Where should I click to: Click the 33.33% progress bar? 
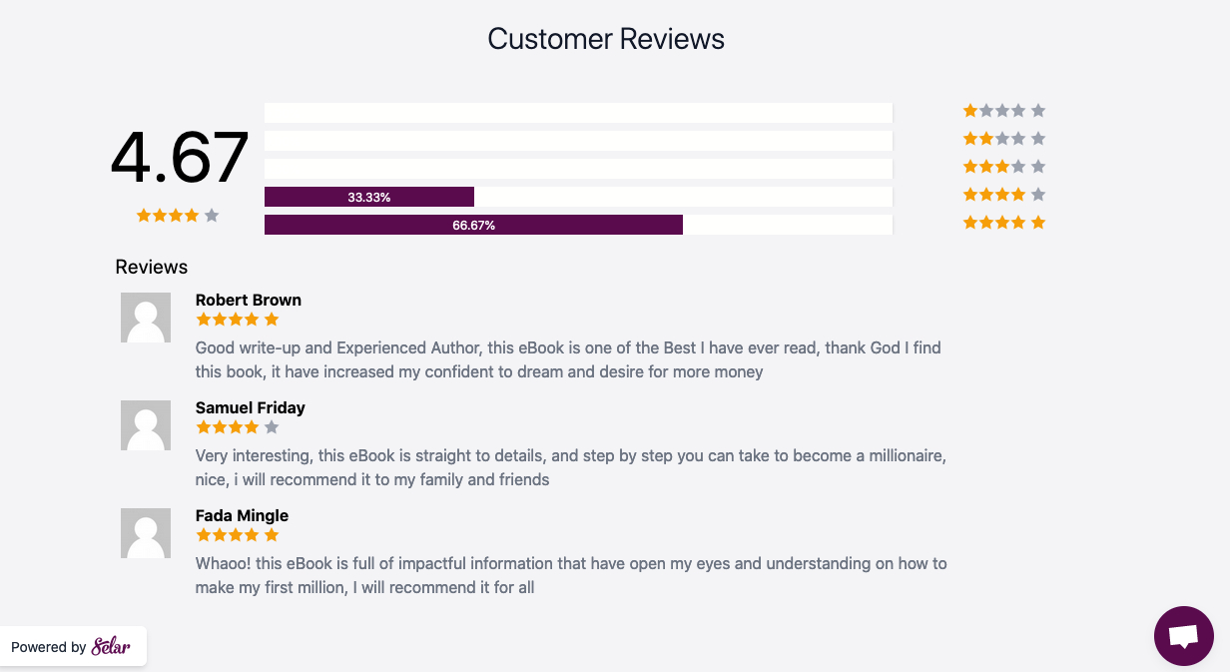point(369,197)
